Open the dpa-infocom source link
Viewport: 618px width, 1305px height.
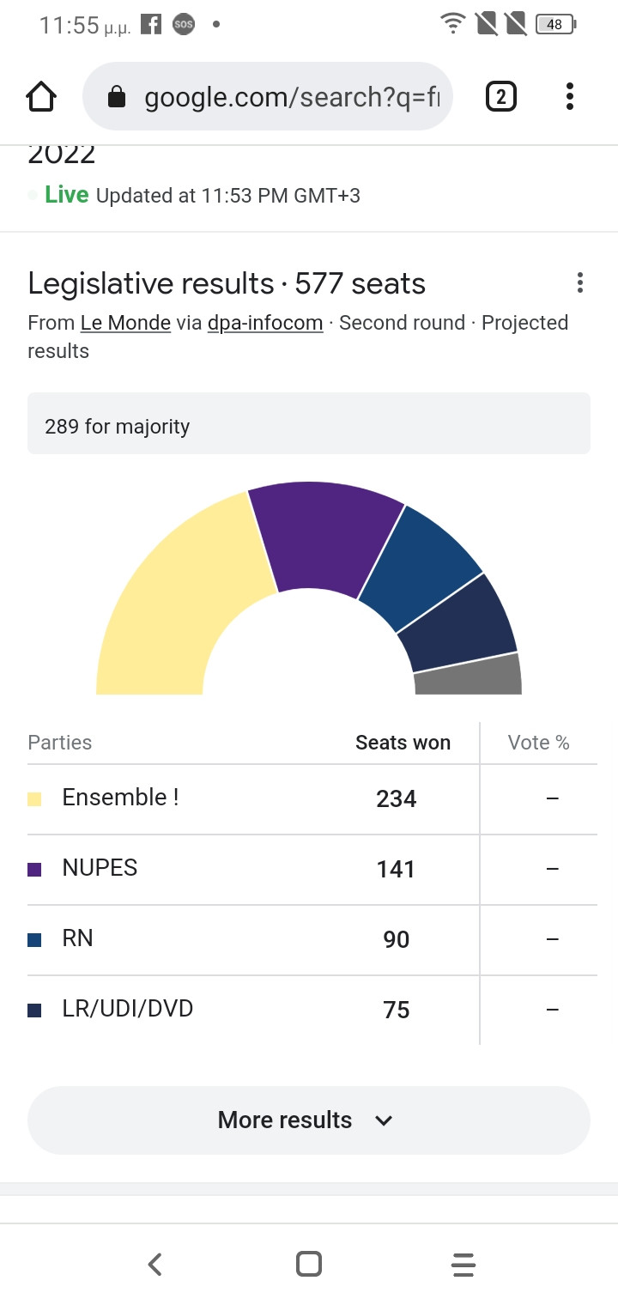(265, 323)
